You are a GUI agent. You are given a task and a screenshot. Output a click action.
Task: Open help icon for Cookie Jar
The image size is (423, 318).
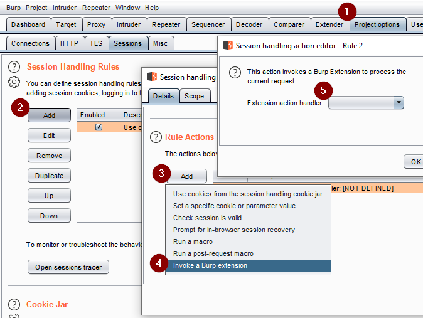coord(14,304)
